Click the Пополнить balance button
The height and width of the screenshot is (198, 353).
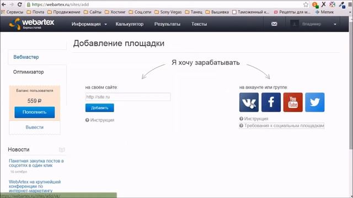(34, 112)
